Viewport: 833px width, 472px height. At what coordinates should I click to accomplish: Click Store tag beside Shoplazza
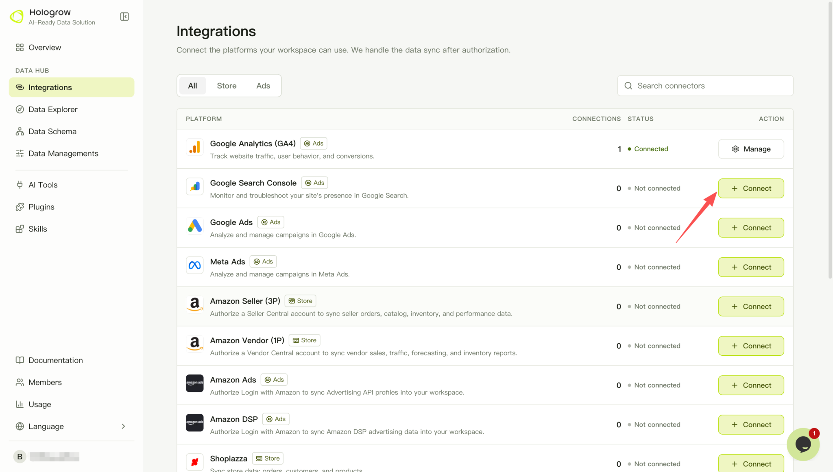click(268, 459)
